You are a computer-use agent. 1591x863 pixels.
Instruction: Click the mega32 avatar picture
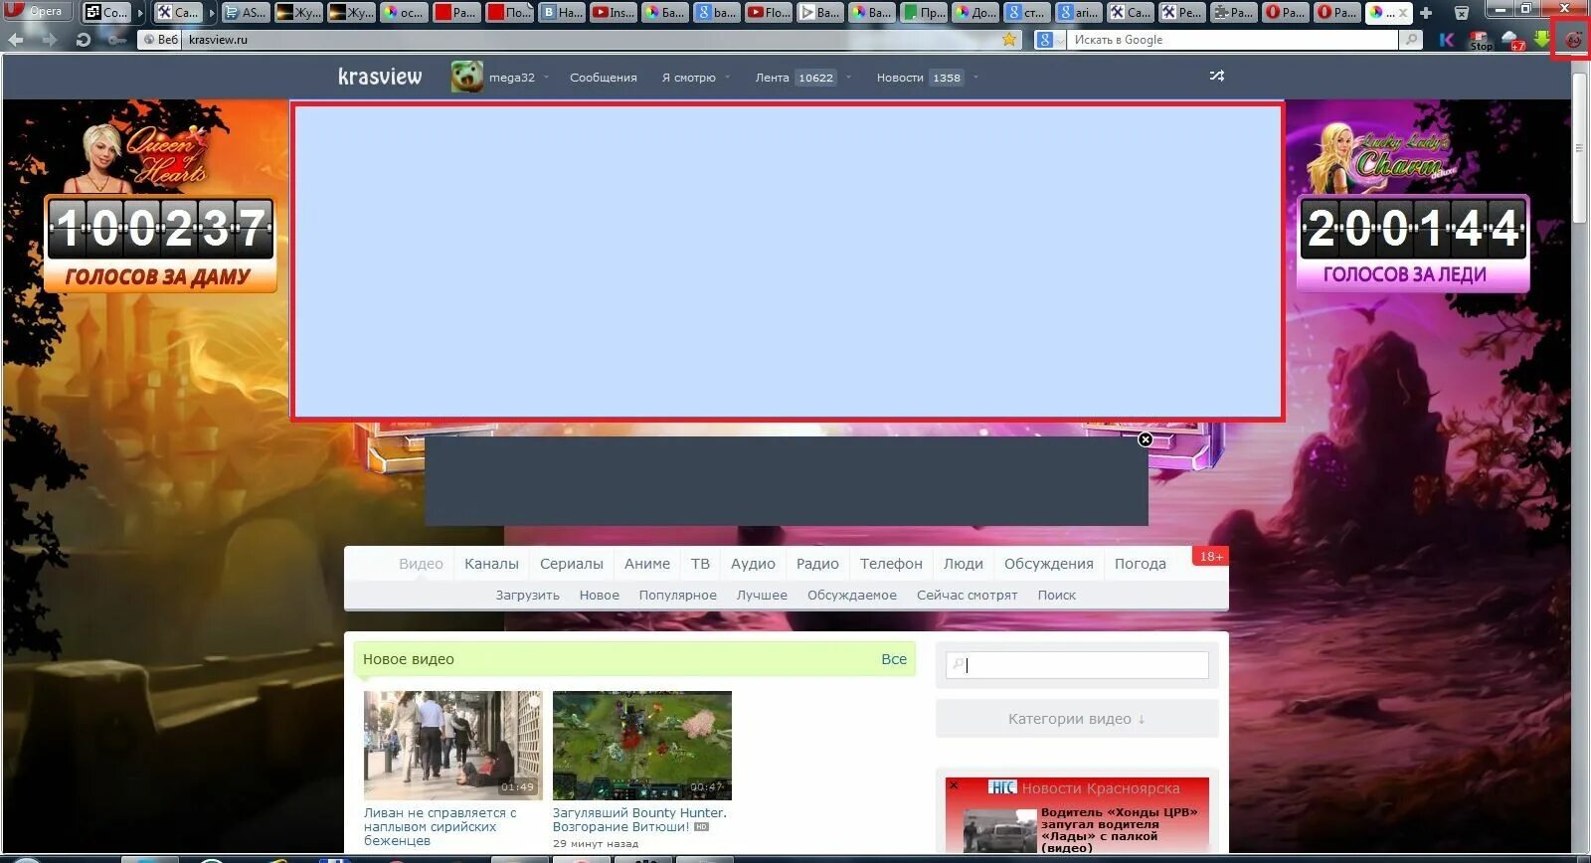click(x=466, y=77)
